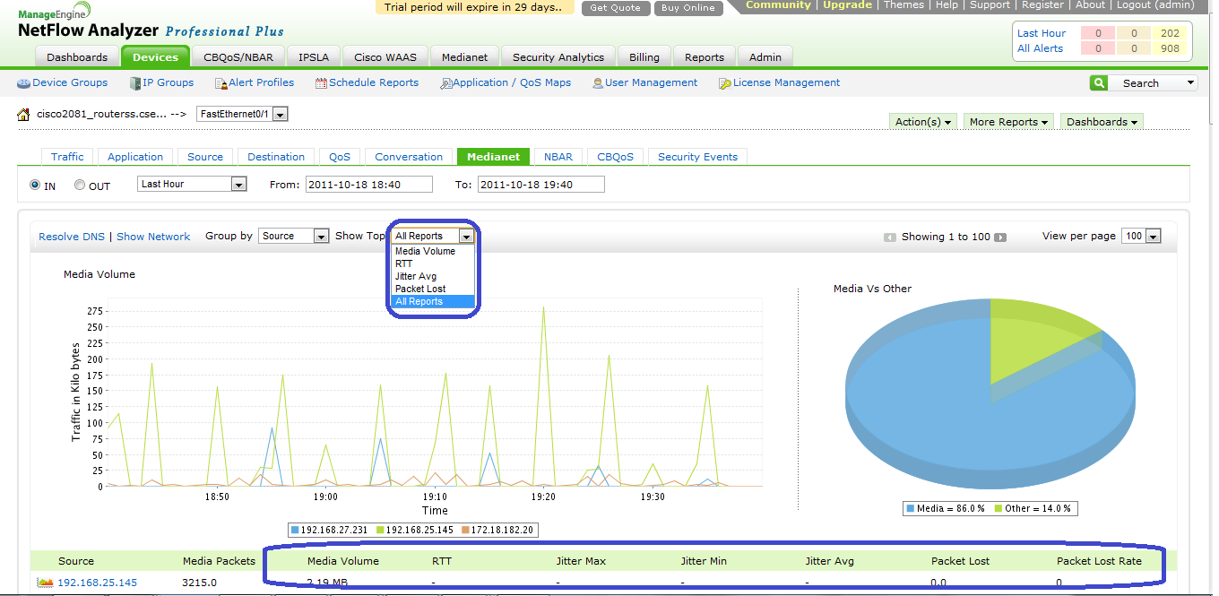
Task: Click the Get Quote button
Action: (x=616, y=8)
